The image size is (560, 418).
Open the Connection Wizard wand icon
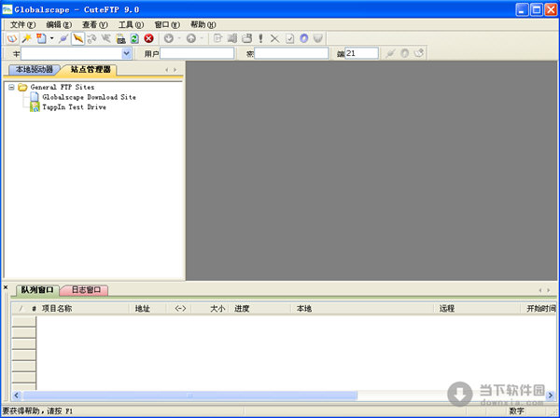point(27,38)
